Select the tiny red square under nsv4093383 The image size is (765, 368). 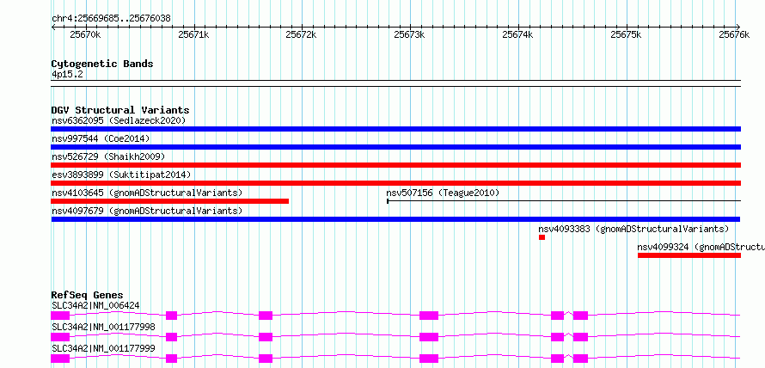542,237
